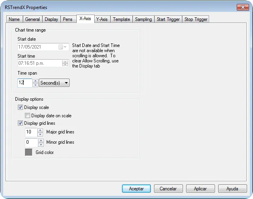Increase the Time span value
This screenshot has height=199, width=253.
click(x=35, y=81)
